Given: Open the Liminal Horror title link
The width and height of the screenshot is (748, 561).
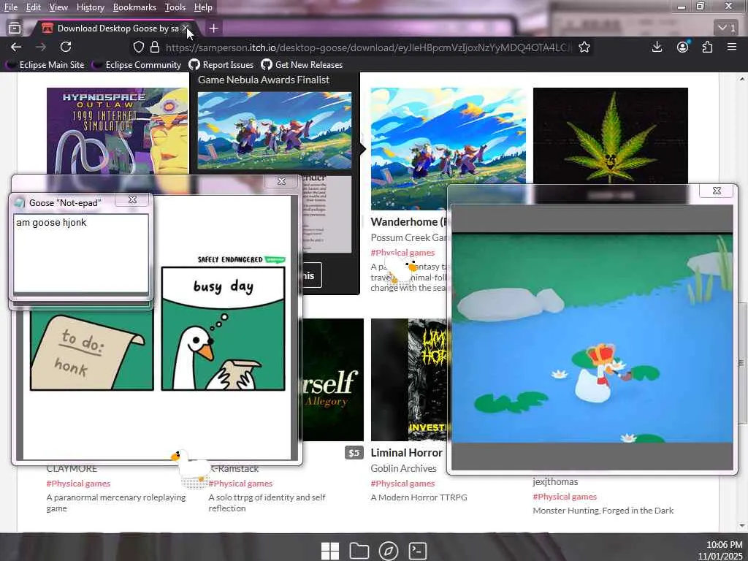Looking at the screenshot, I should (x=406, y=453).
